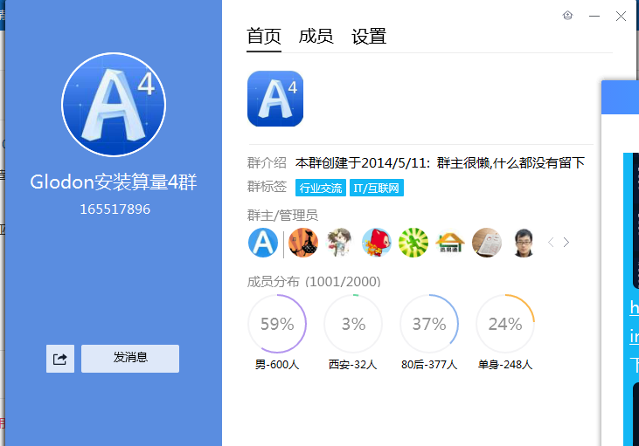Screen dimensions: 639x446
Task: Click the share group icon button
Action: (60, 359)
